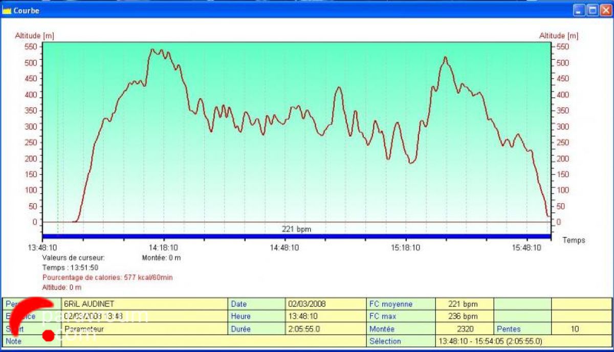Click the blue heart rate bar under the chart
This screenshot has width=614, height=352.
pyautogui.click(x=297, y=236)
